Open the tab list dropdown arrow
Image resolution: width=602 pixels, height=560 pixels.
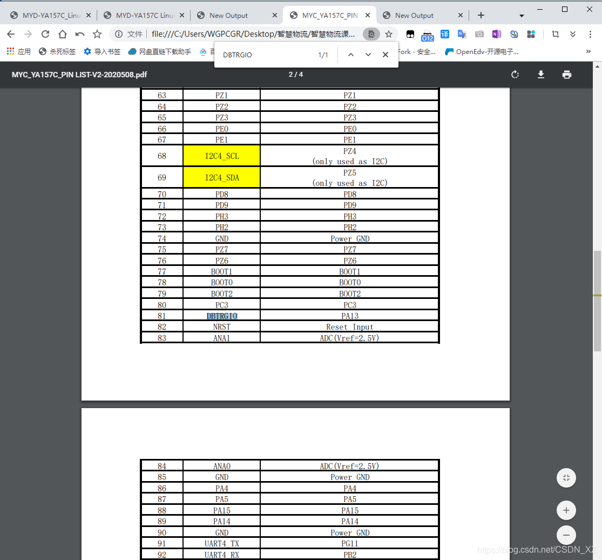[522, 16]
